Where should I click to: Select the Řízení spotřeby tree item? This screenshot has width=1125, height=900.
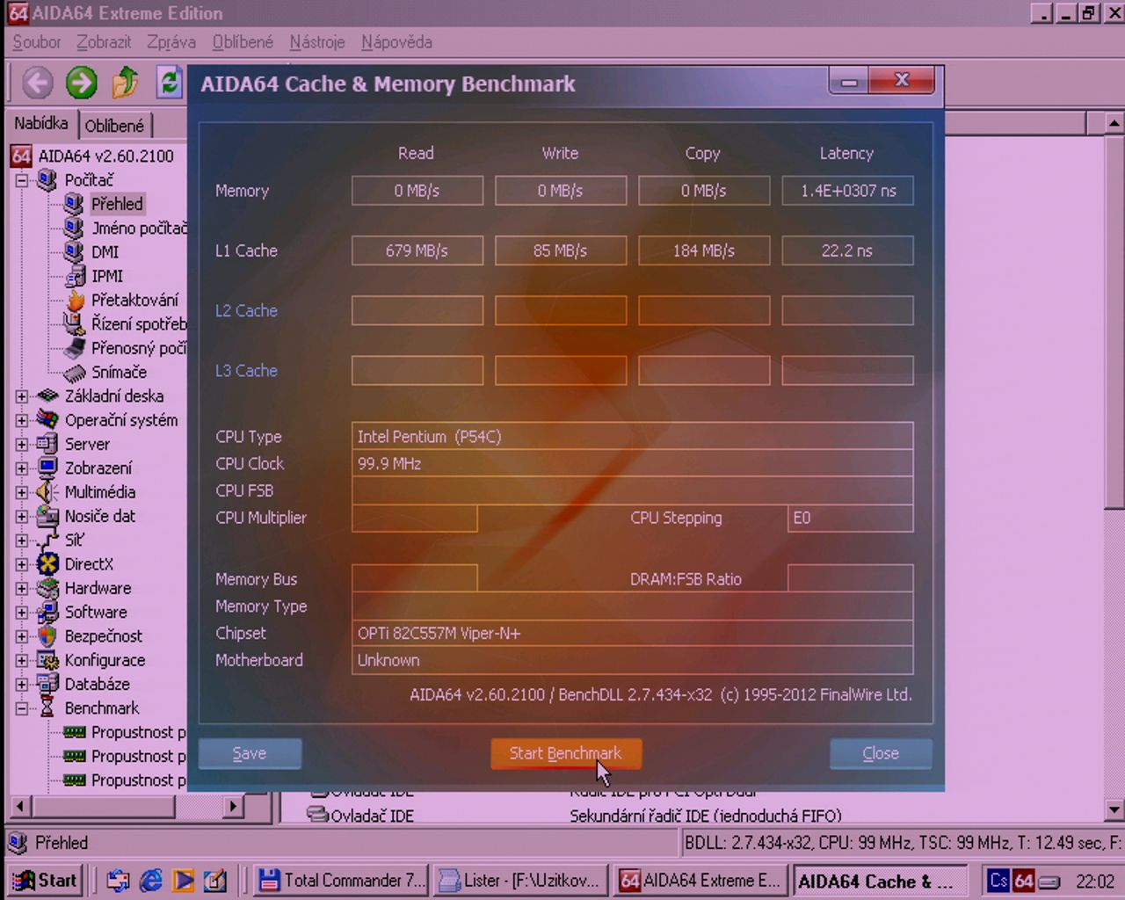tap(139, 323)
